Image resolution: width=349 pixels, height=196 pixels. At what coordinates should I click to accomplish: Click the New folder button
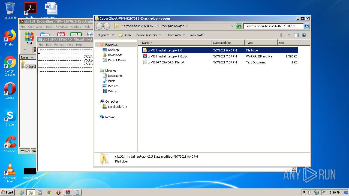coord(197,35)
